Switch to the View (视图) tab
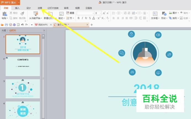The image size is (191, 119). 77,8
